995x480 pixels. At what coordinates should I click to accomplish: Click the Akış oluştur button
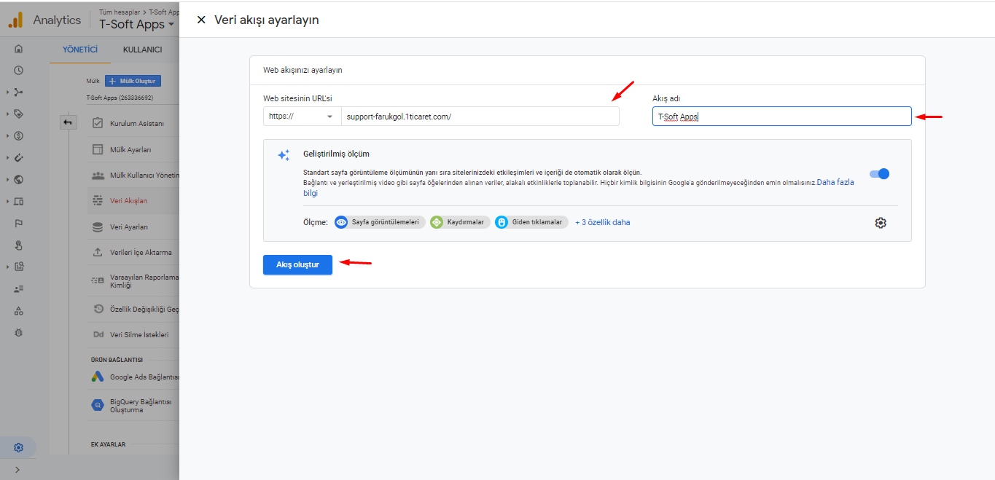tap(297, 264)
